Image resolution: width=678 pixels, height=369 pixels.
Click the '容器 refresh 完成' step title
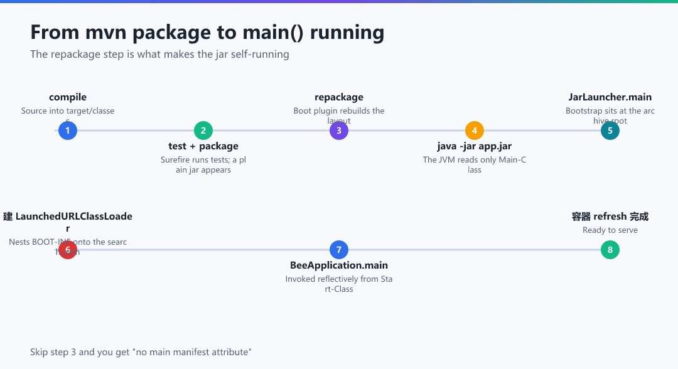pyautogui.click(x=610, y=217)
